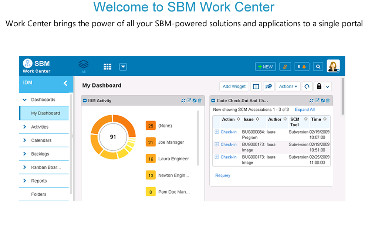The image size is (368, 249).
Task: Collapse the Code Check-Out widget
Action: pos(213,100)
